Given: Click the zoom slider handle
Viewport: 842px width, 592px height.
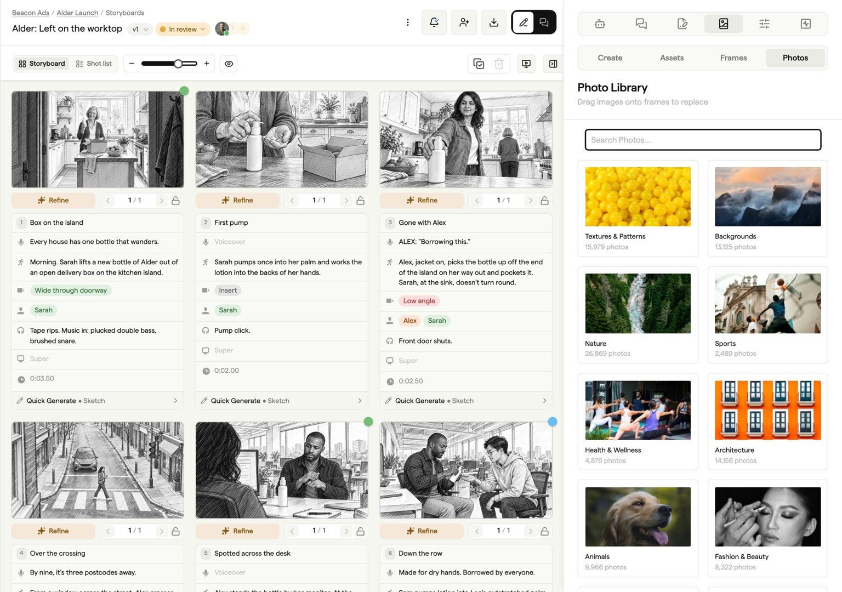Looking at the screenshot, I should [178, 64].
